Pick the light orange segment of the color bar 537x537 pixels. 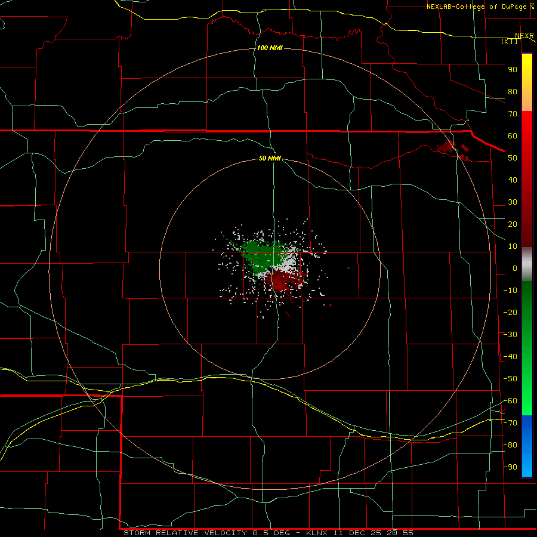pos(527,101)
